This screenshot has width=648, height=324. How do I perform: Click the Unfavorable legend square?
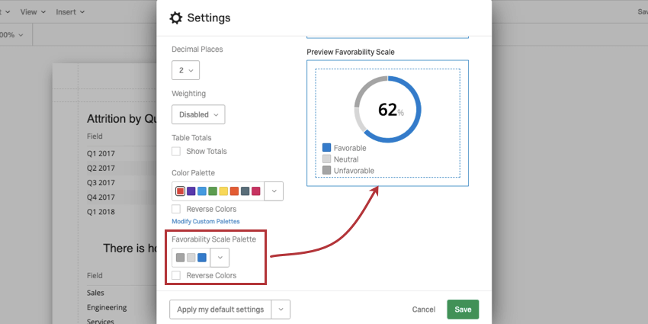pos(326,170)
